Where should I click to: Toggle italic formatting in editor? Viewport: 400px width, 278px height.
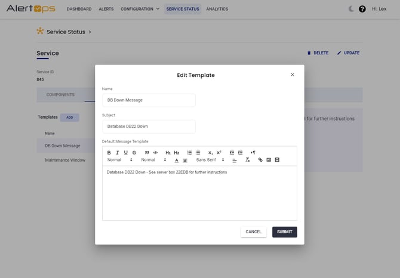pyautogui.click(x=118, y=153)
